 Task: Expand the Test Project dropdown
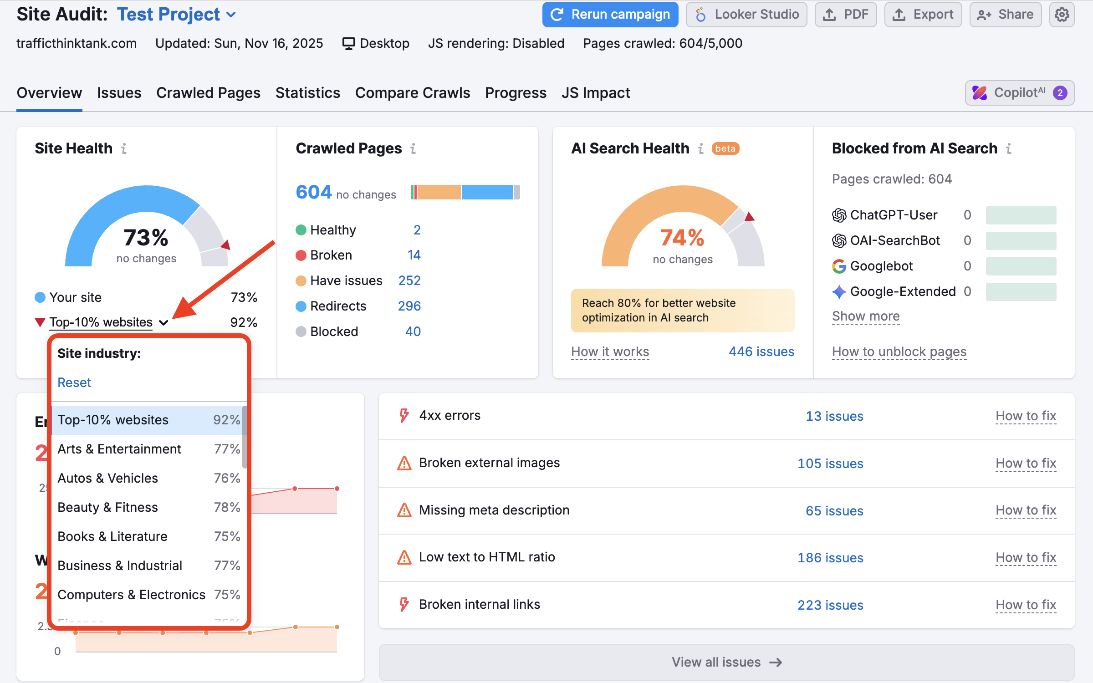pos(232,14)
